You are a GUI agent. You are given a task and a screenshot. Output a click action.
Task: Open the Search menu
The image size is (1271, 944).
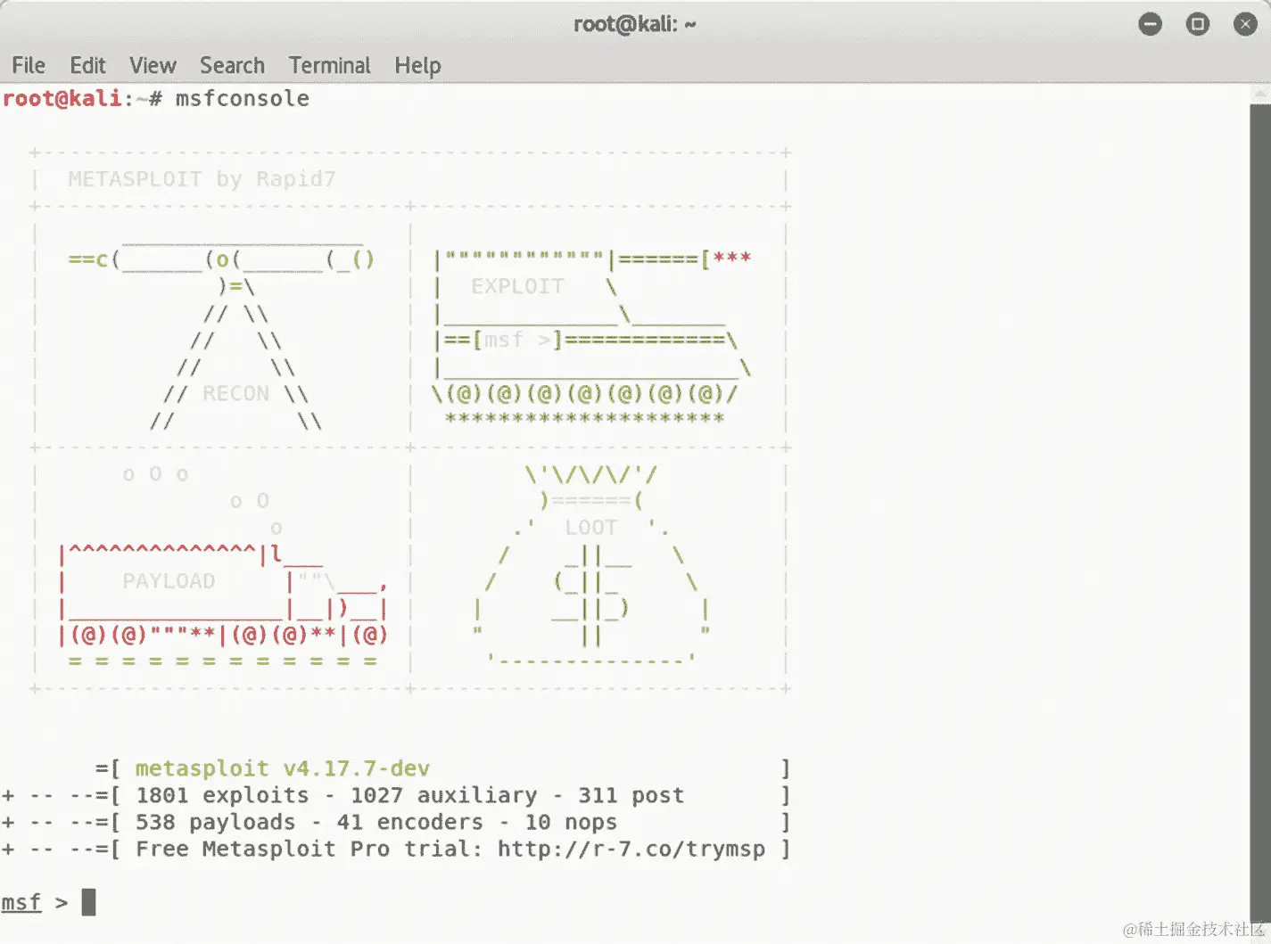tap(232, 65)
